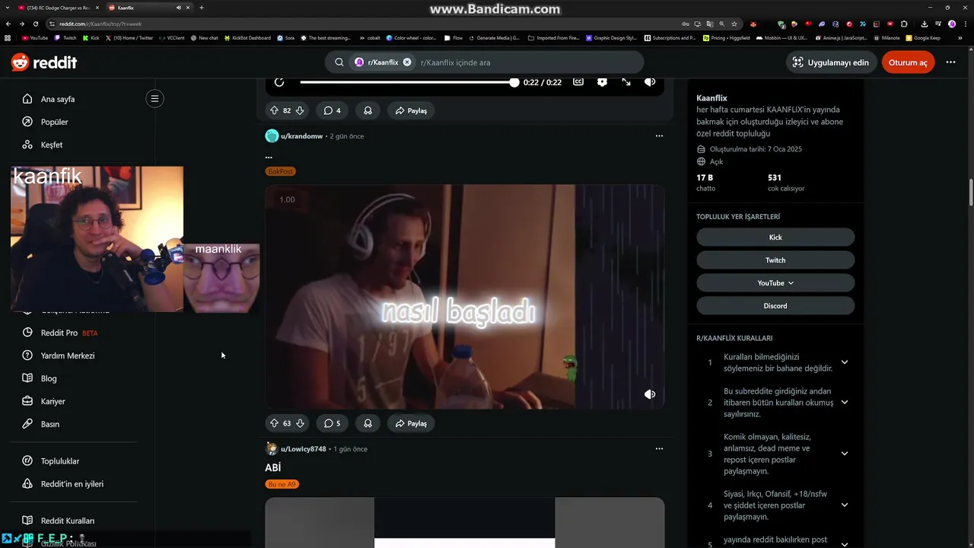Switch to the RC Dodge Charger browser tab
This screenshot has width=974, height=548.
click(x=58, y=8)
